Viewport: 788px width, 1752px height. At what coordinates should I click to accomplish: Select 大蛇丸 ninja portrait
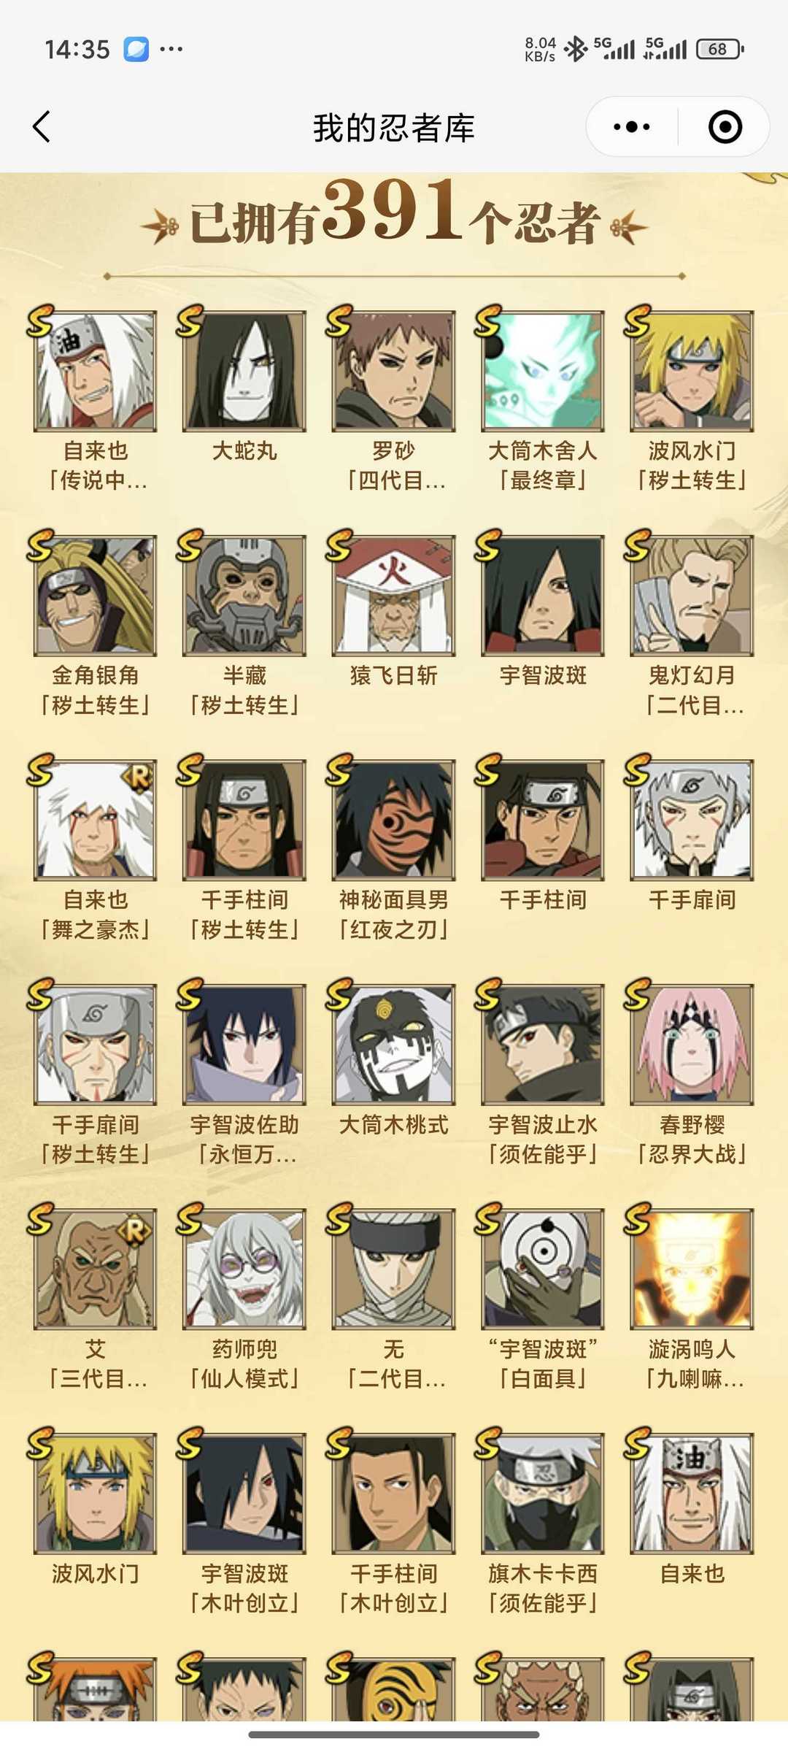(x=244, y=371)
